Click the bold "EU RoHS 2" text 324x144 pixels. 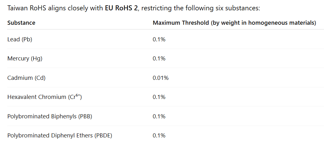point(121,8)
